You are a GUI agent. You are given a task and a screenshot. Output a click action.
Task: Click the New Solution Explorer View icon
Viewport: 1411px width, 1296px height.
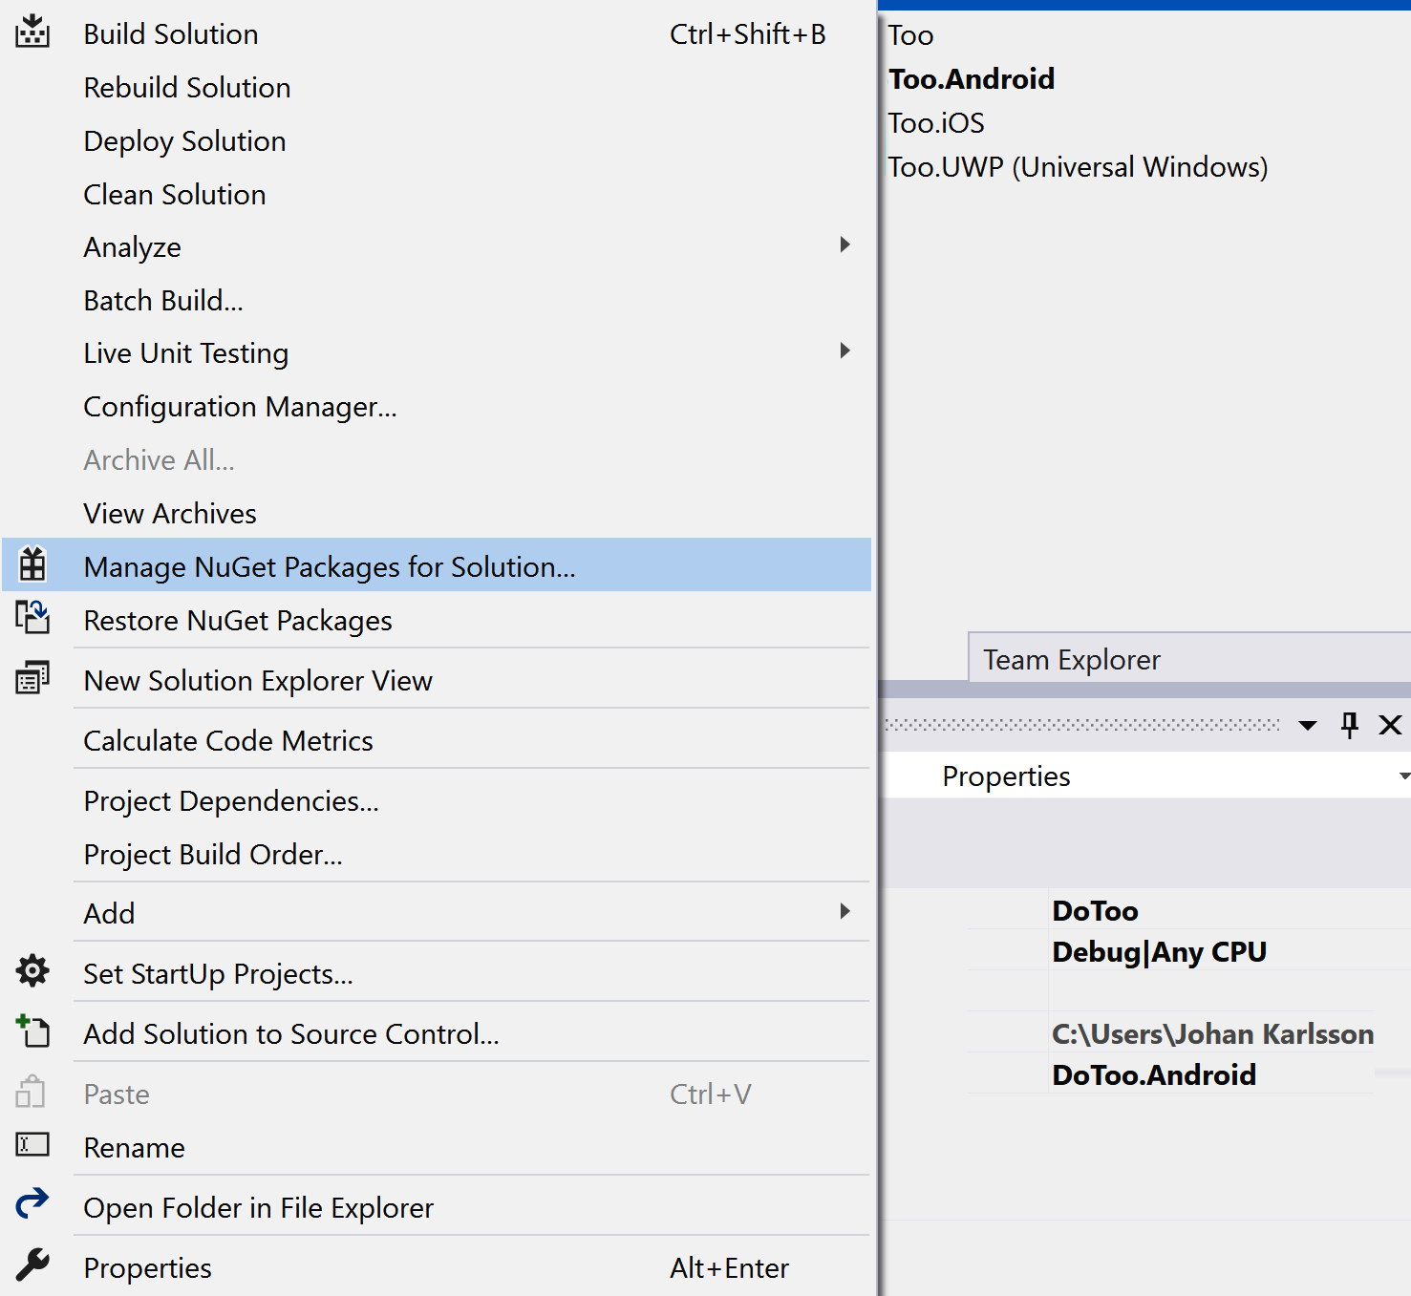[32, 678]
